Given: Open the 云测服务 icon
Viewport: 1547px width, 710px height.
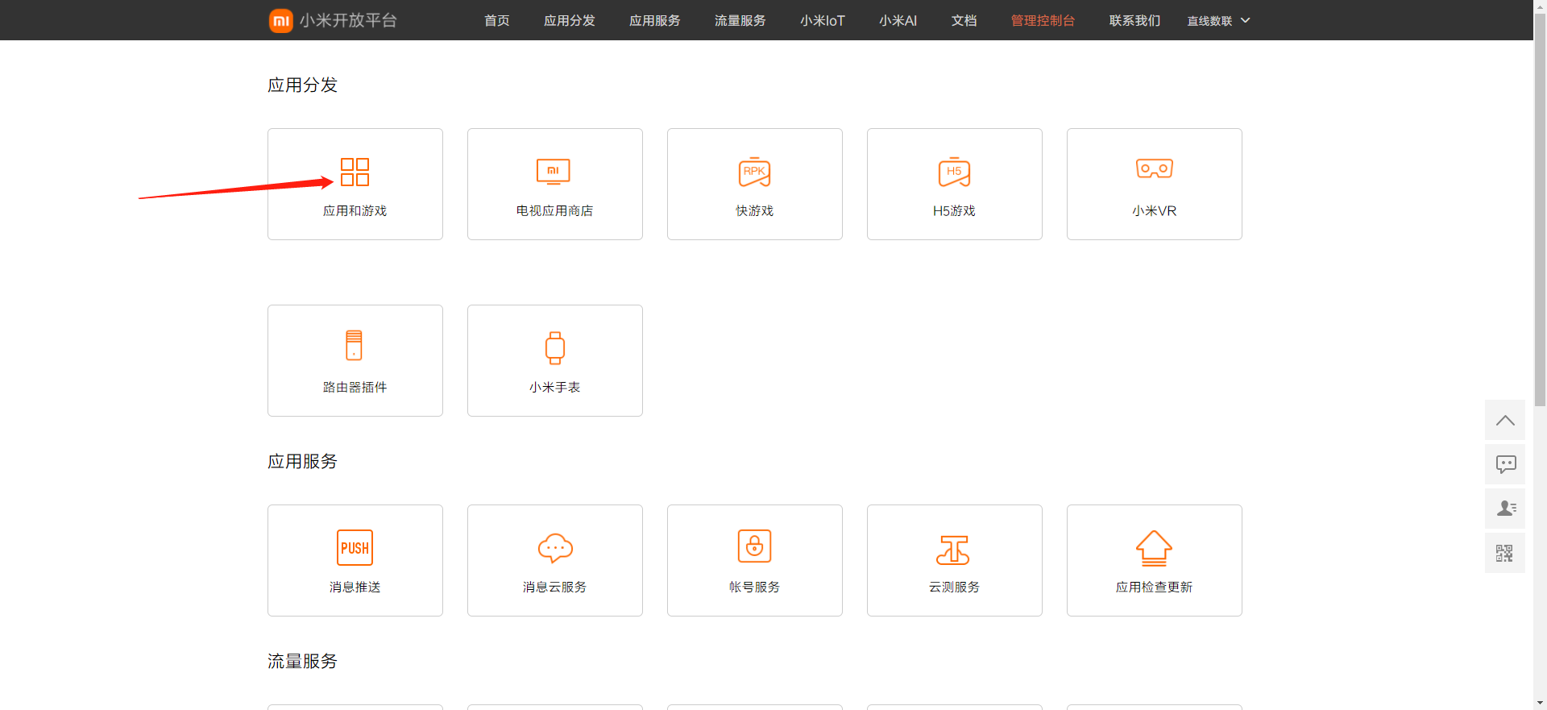Looking at the screenshot, I should click(x=953, y=550).
